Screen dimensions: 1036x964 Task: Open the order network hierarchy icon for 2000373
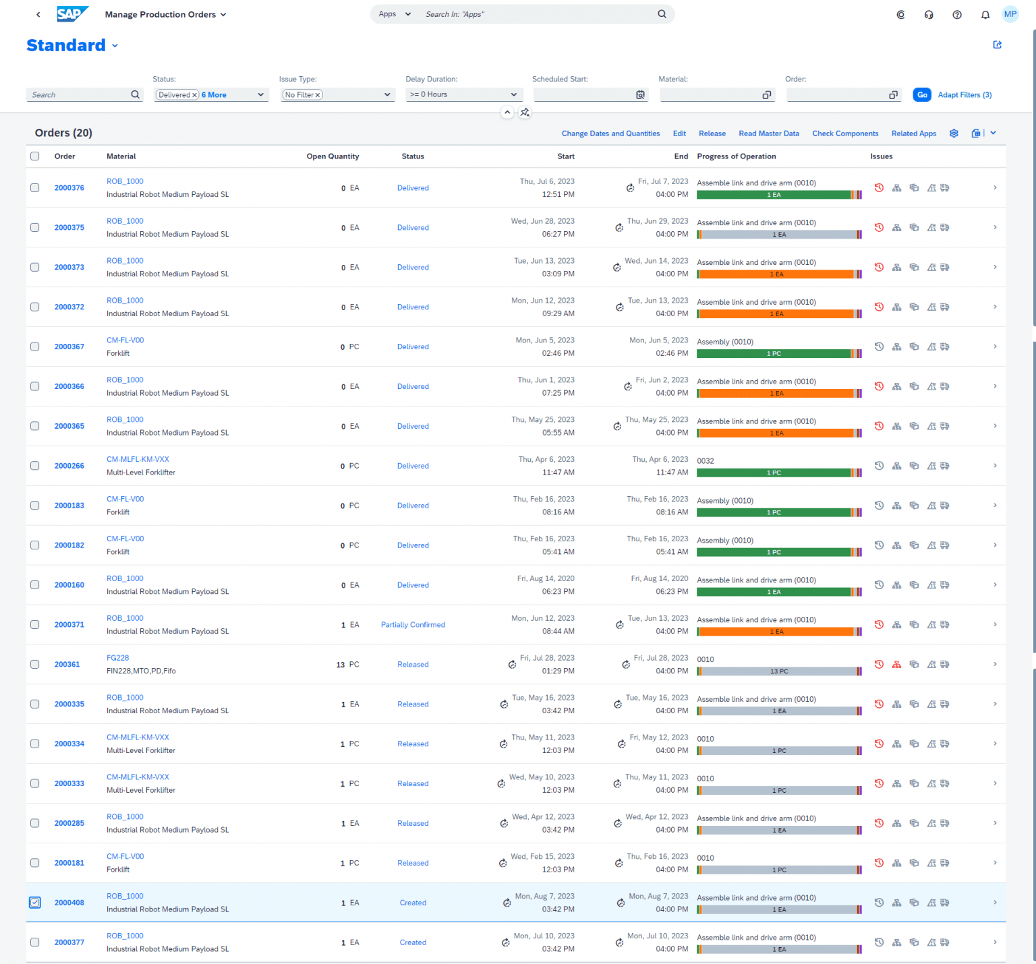click(x=896, y=267)
